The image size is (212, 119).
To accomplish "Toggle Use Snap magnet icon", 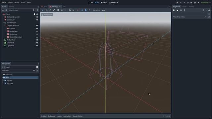I will tap(73, 10).
